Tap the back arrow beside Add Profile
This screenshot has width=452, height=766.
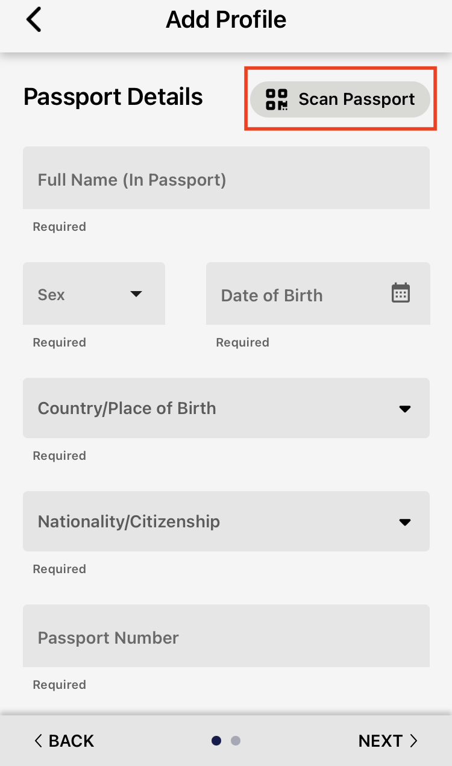tap(34, 20)
